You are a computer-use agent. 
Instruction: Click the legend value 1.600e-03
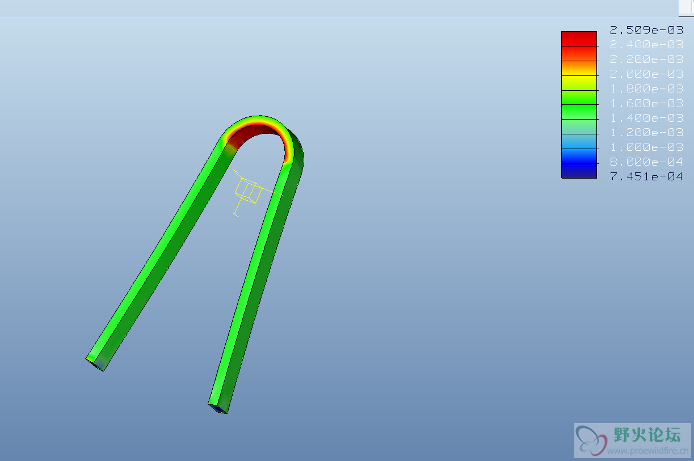tap(646, 103)
